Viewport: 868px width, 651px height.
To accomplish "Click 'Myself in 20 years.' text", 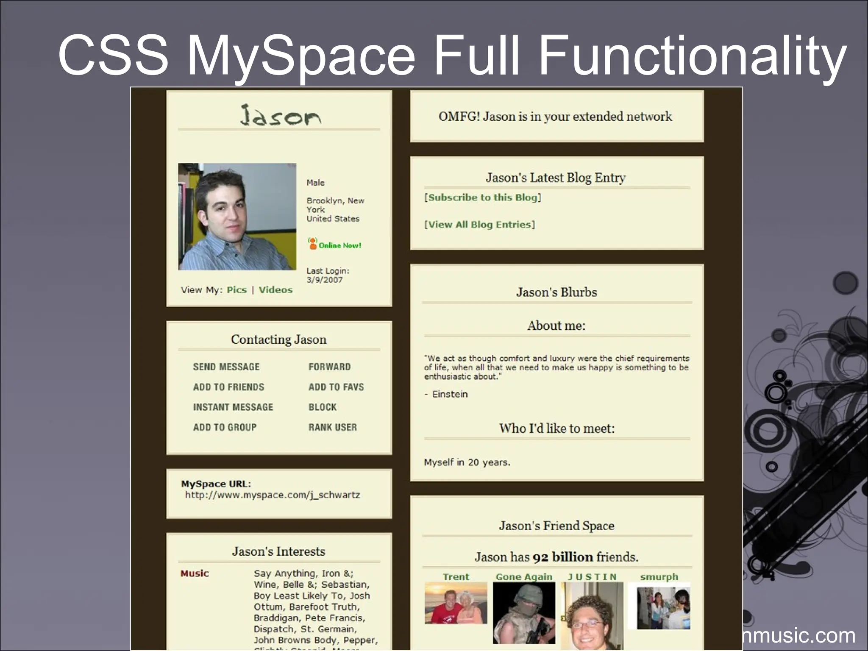I will point(467,462).
